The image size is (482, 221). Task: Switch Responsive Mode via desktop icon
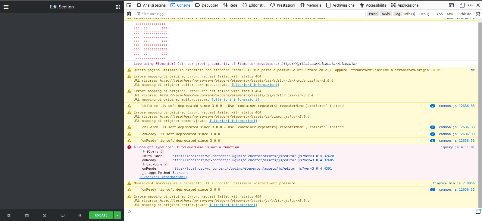62,215
